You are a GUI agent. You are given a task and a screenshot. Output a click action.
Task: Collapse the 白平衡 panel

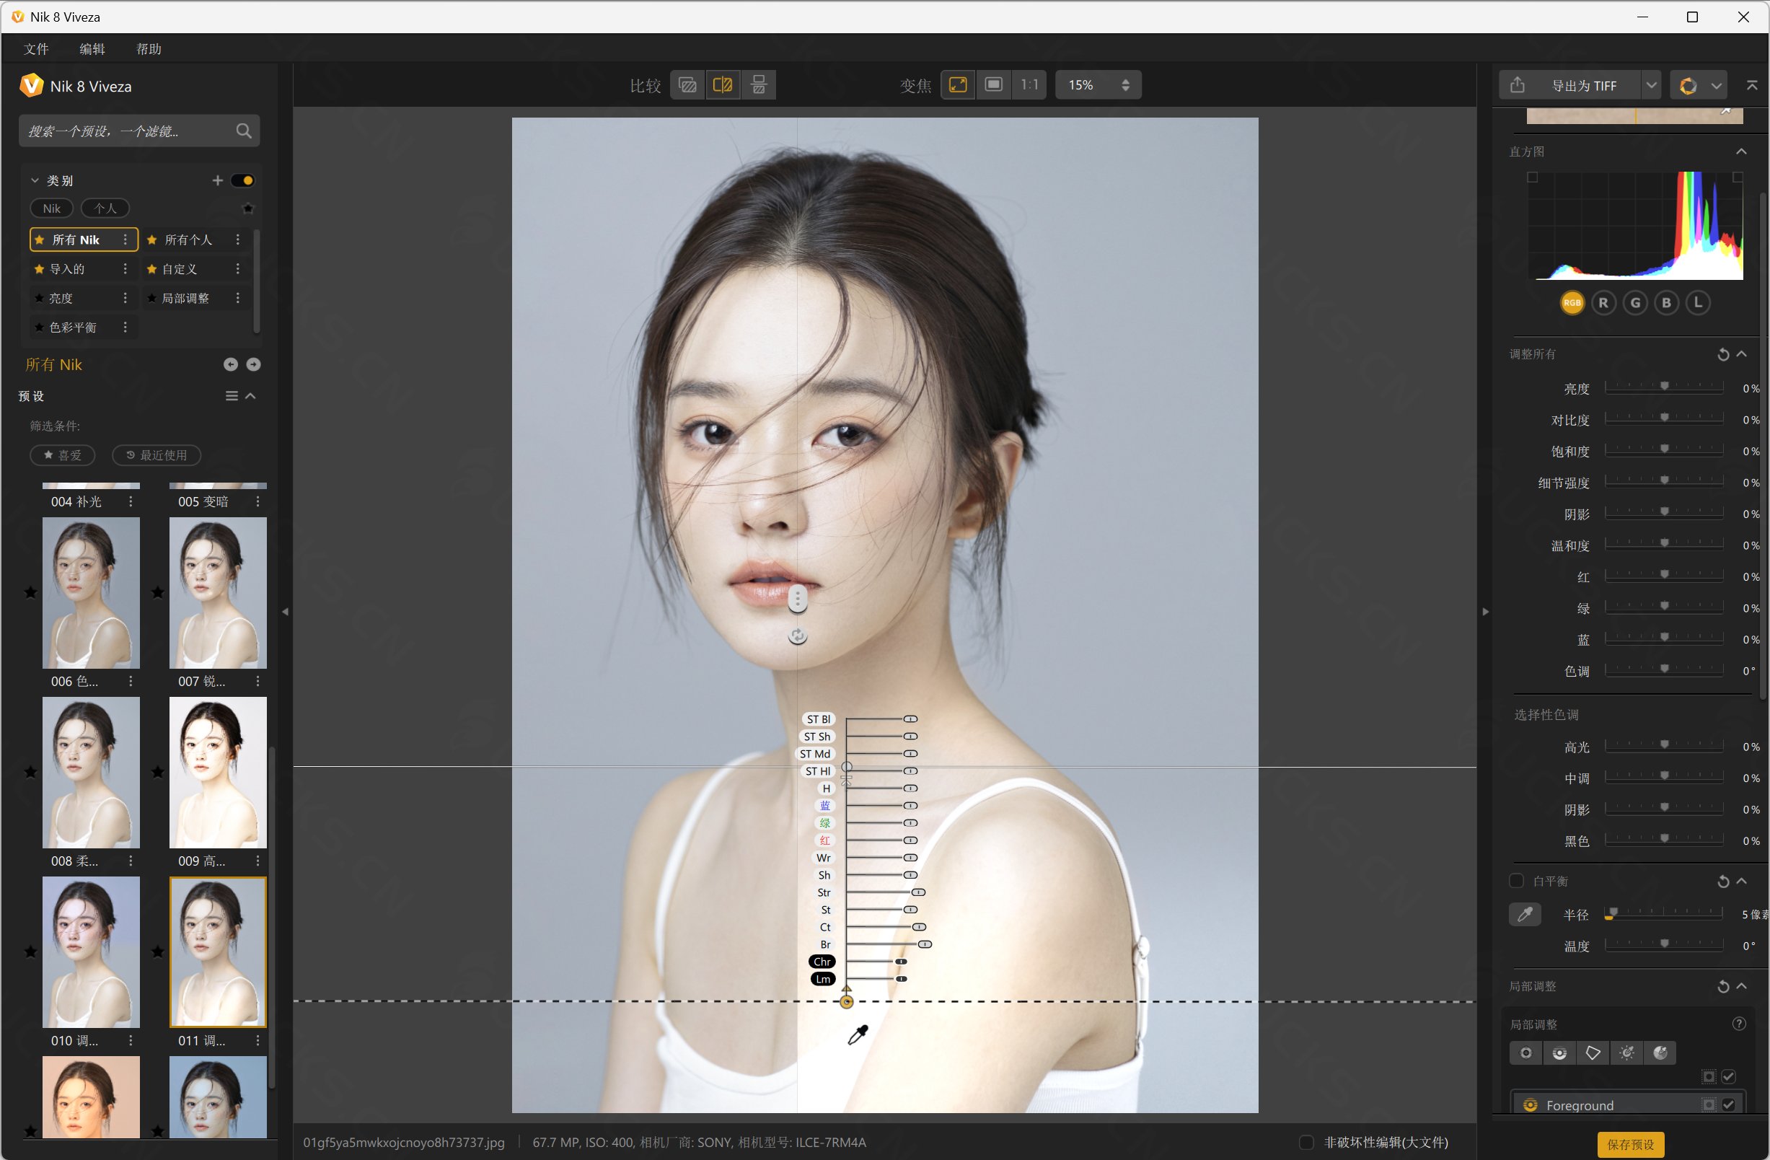click(1741, 882)
